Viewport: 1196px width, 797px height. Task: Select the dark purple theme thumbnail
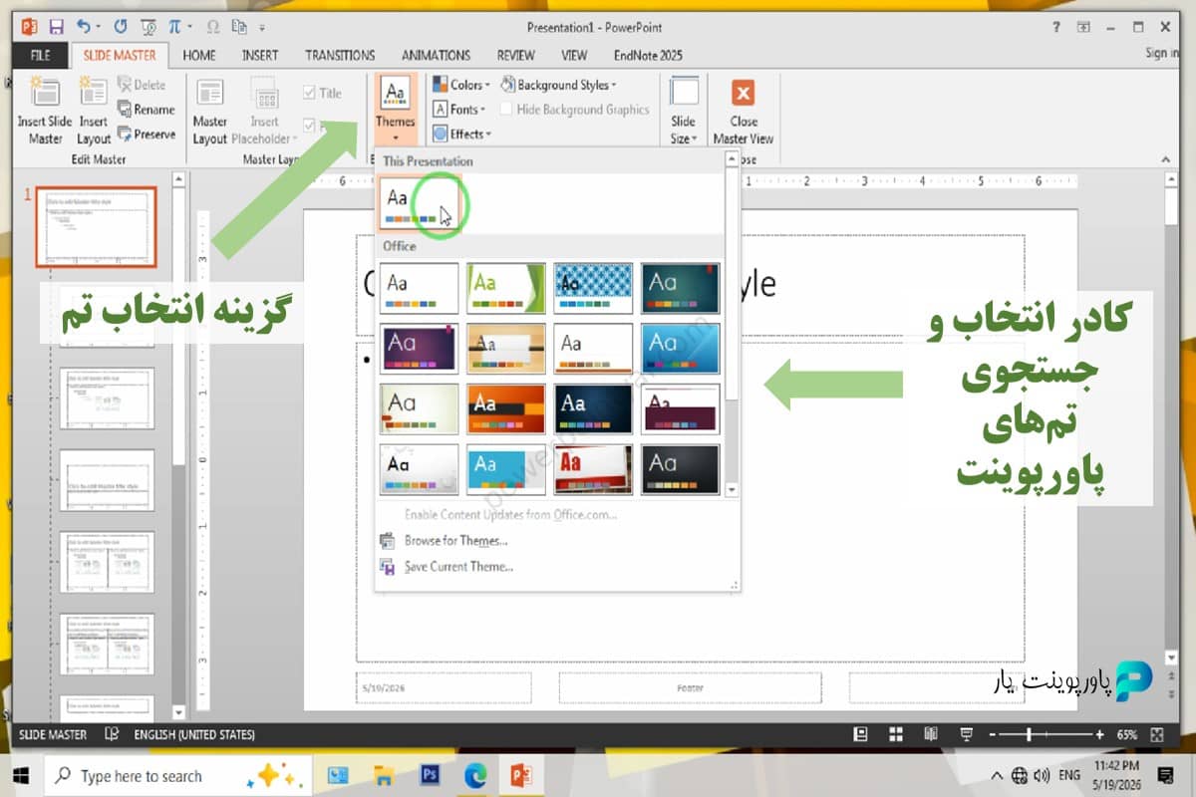click(419, 349)
